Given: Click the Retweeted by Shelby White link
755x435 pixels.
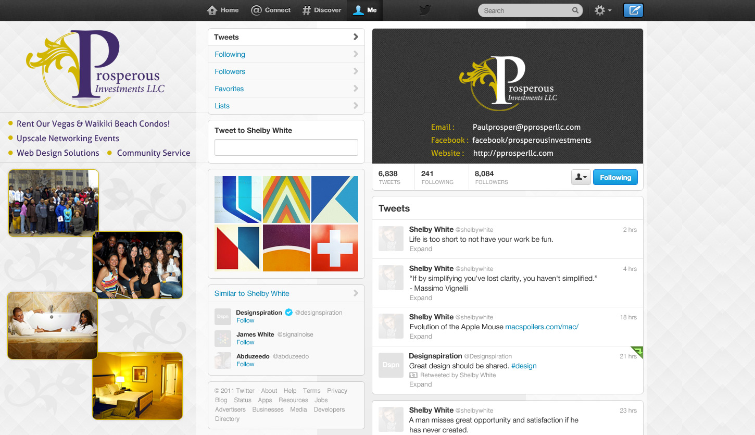Looking at the screenshot, I should click(458, 375).
